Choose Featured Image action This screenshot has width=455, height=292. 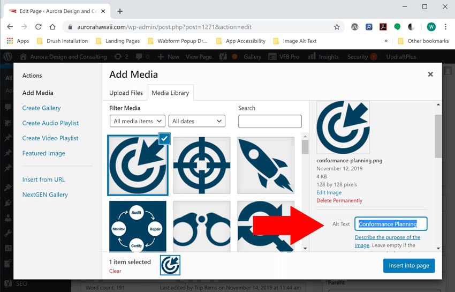pyautogui.click(x=44, y=153)
